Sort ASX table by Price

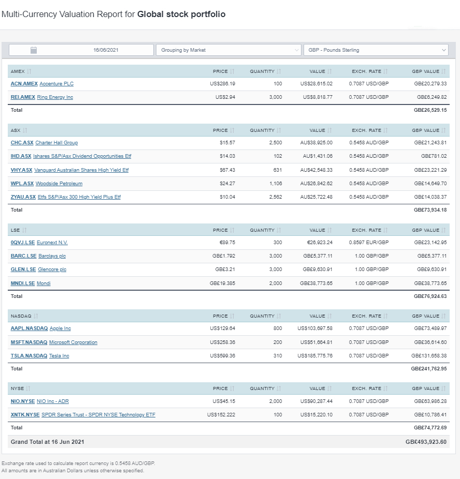coord(232,130)
